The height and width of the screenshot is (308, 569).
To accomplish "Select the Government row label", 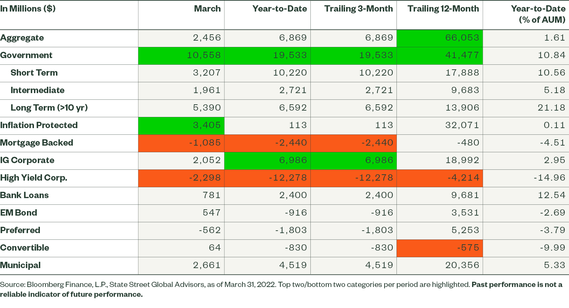I will tap(26, 55).
